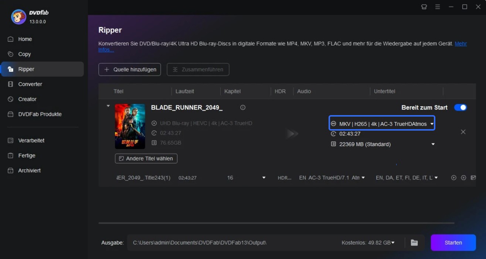Toggle the Bereit zum Start switch
Screen dimensions: 486x259
click(460, 107)
